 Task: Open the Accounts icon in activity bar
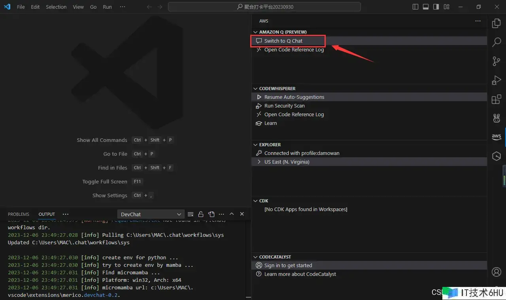(497, 272)
